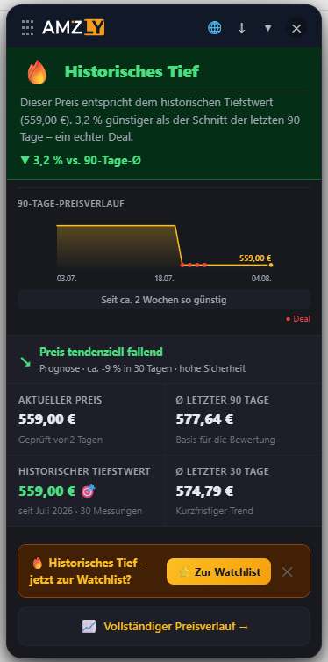Click the Ø Letzter 30 Tage card
The image size is (328, 662).
pos(243,491)
